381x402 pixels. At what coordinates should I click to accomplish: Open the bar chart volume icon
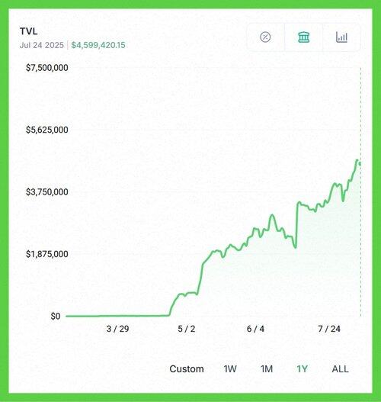tap(341, 37)
